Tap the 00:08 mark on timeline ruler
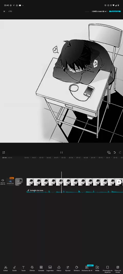The image size is (123, 274). pyautogui.click(x=86, y=158)
